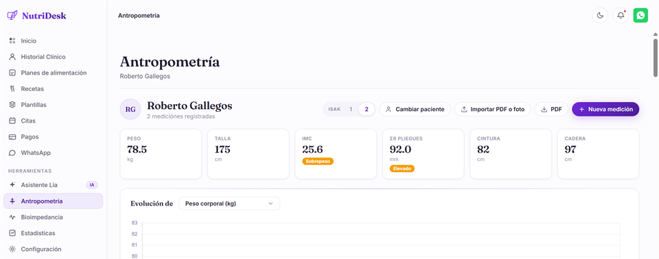This screenshot has height=259, width=659.
Task: Click the IMC value 25.6
Action: (x=312, y=149)
